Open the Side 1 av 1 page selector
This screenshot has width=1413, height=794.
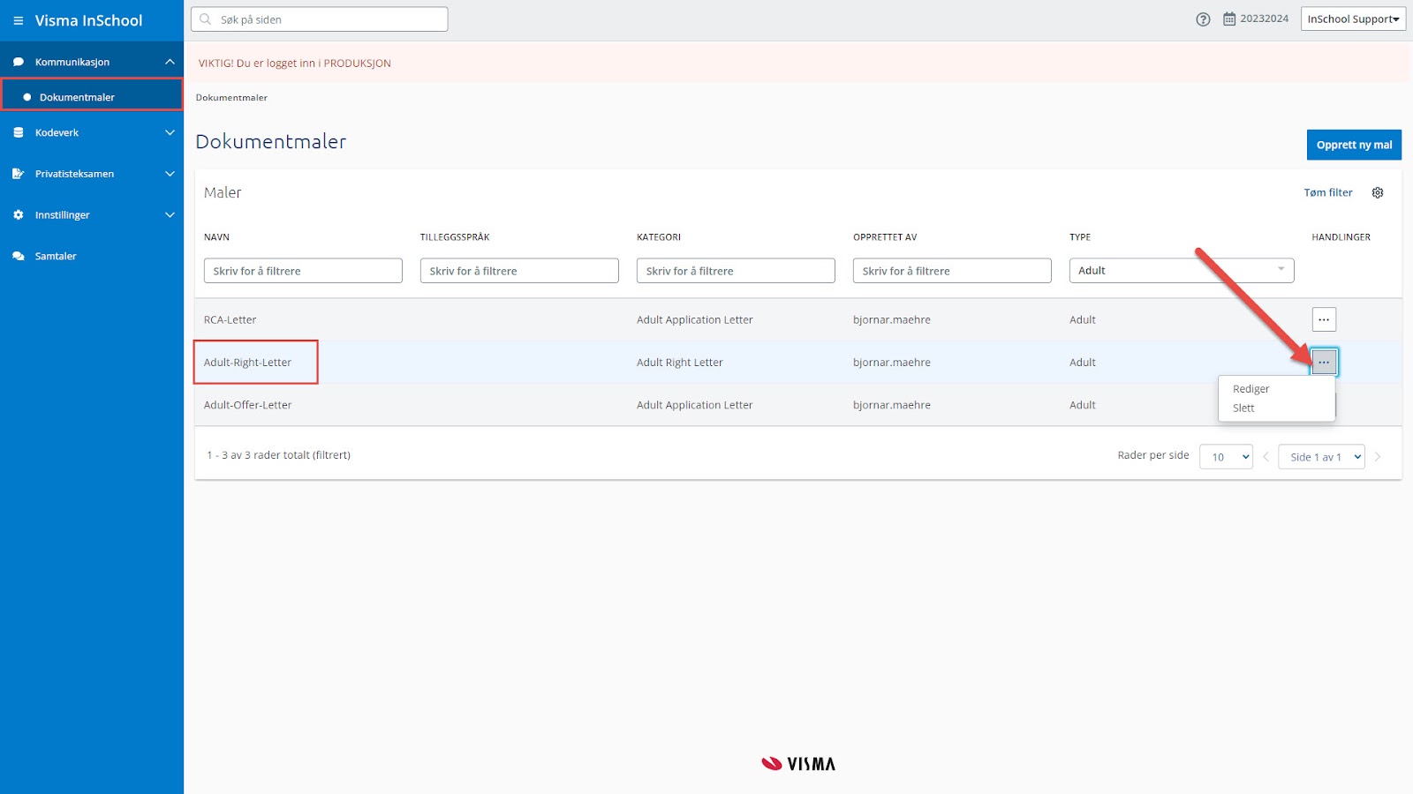[1321, 457]
